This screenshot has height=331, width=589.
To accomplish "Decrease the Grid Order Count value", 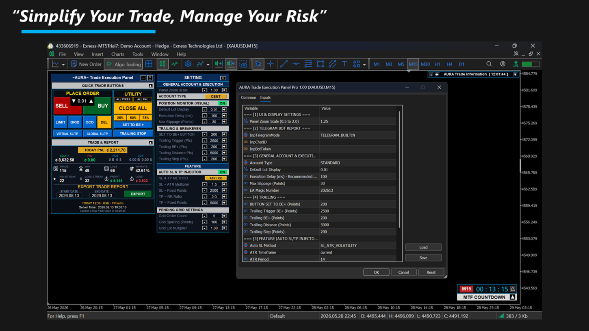I will tap(204, 216).
